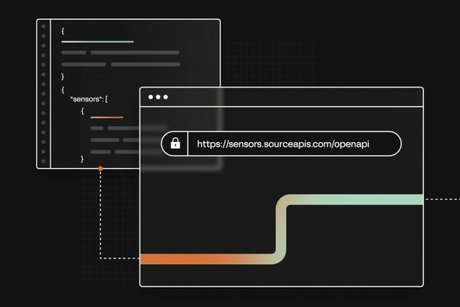
Task: Click the first window control dot in the browser
Action: (152, 97)
